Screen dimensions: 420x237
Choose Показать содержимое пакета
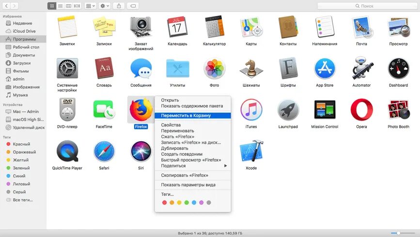(x=193, y=106)
